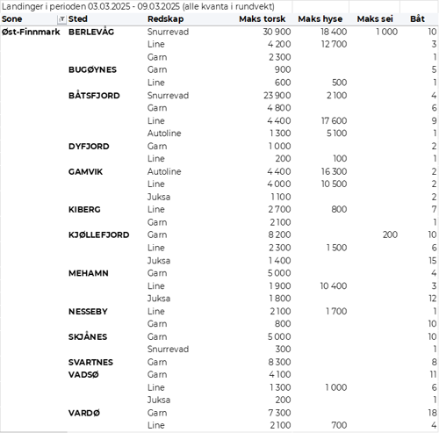The height and width of the screenshot is (433, 439).
Task: Click the 1 000 sei value for Berlevåg
Action: point(386,32)
